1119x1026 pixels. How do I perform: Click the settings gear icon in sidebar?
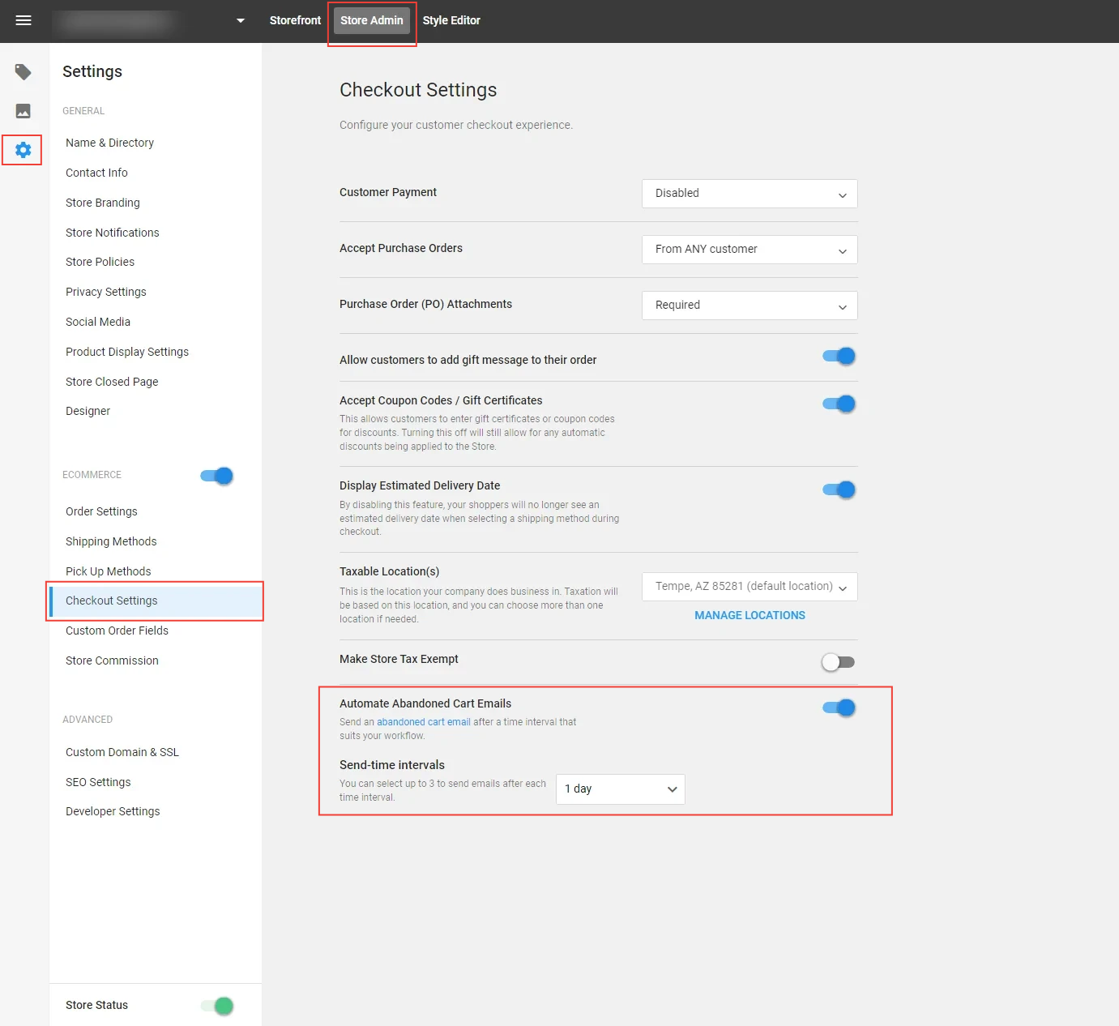23,150
